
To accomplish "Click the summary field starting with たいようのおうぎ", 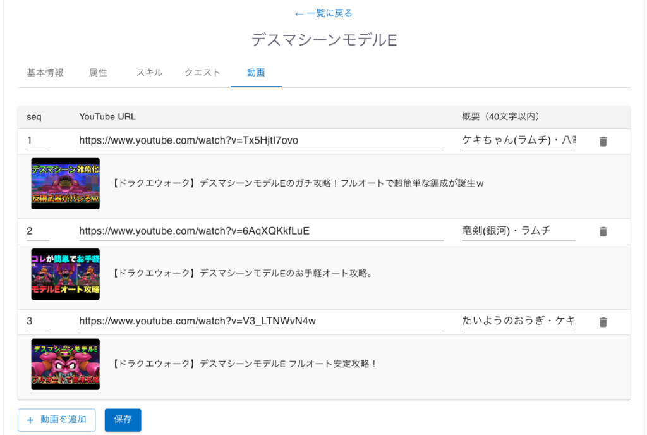I will pos(518,321).
